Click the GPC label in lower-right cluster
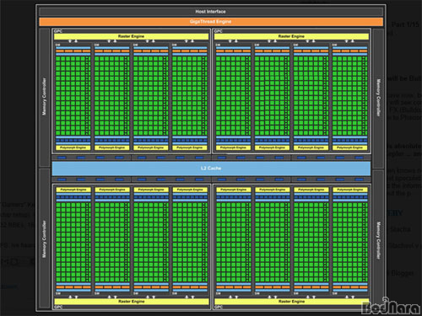 [219, 307]
